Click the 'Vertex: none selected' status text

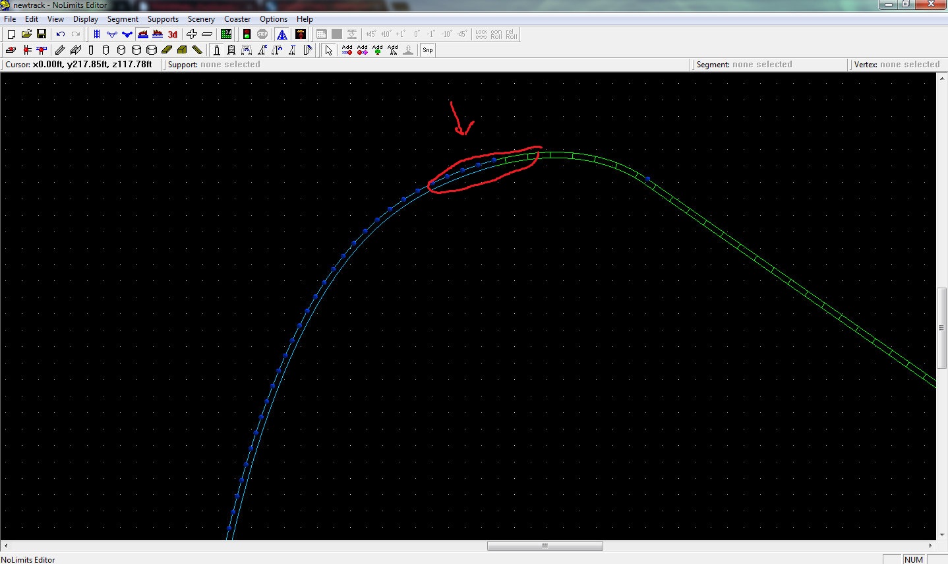897,65
